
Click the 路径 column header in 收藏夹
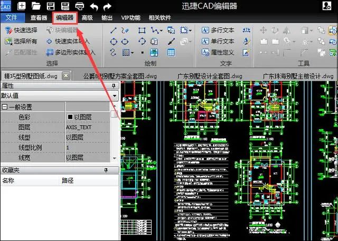(88, 180)
